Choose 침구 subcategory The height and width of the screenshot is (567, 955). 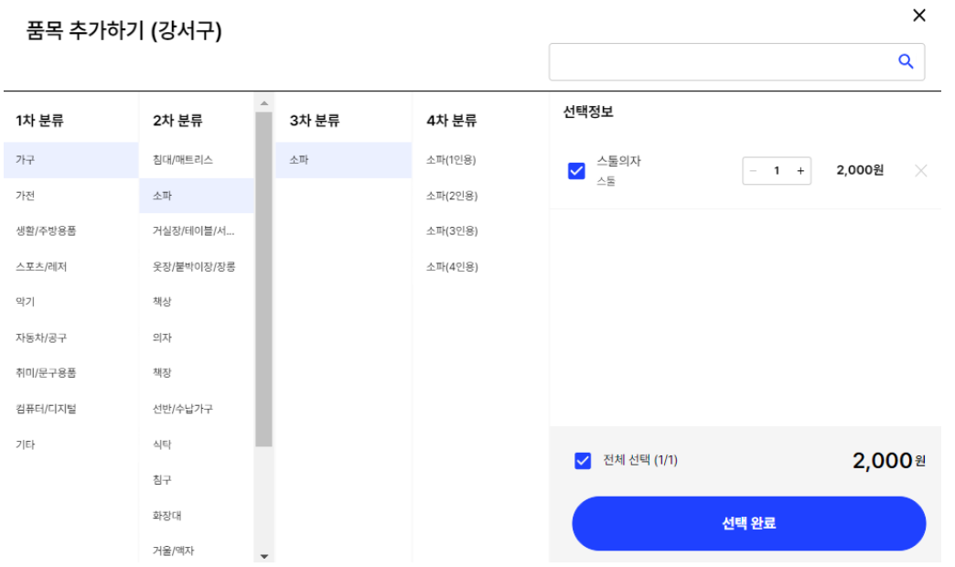[x=197, y=480]
